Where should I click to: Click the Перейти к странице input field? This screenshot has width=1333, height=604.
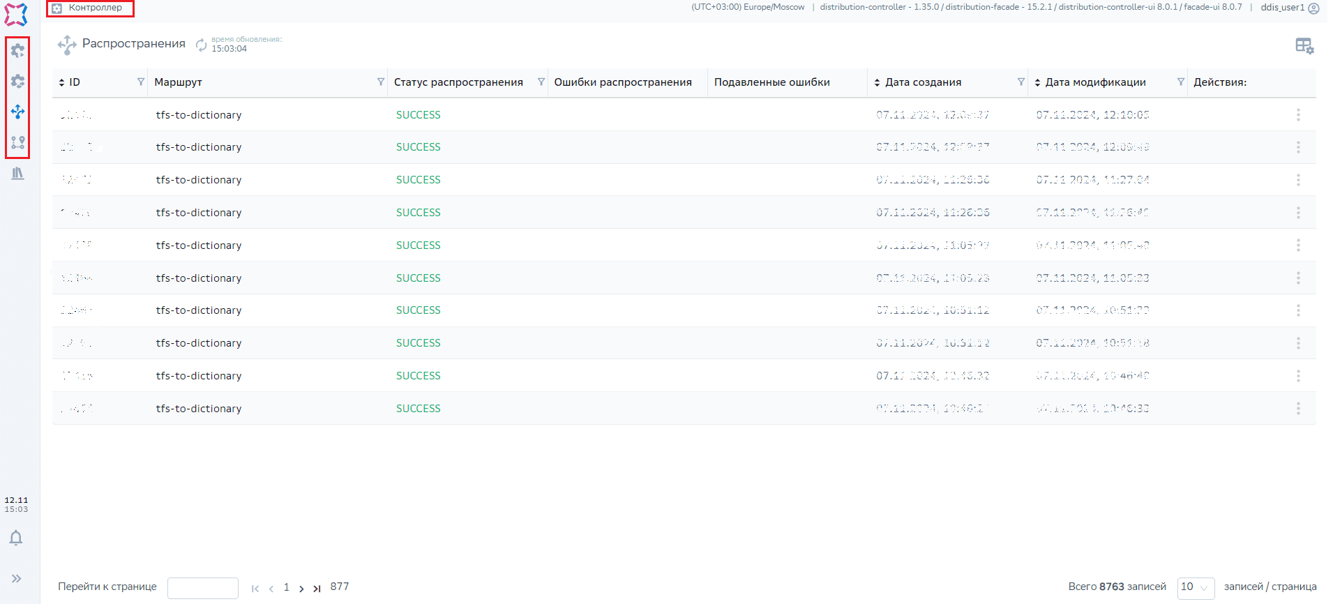point(202,588)
